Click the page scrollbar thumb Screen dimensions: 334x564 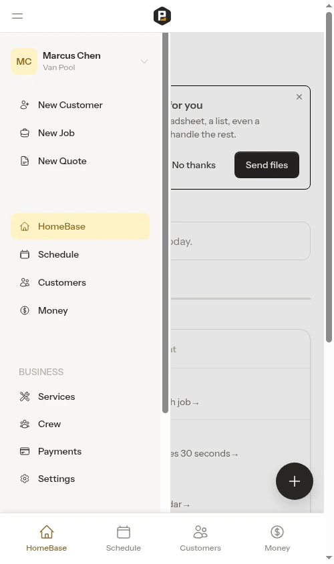329,178
